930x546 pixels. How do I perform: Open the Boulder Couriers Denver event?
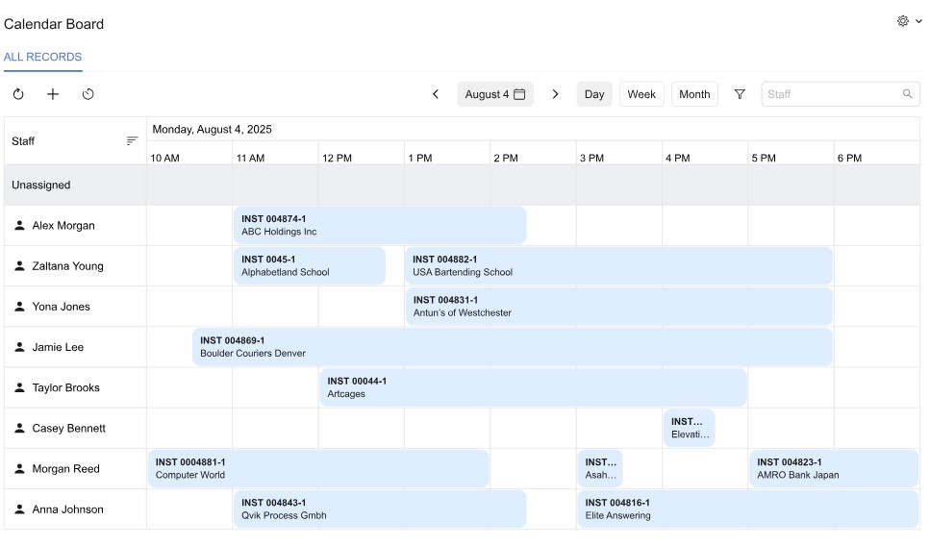(513, 347)
